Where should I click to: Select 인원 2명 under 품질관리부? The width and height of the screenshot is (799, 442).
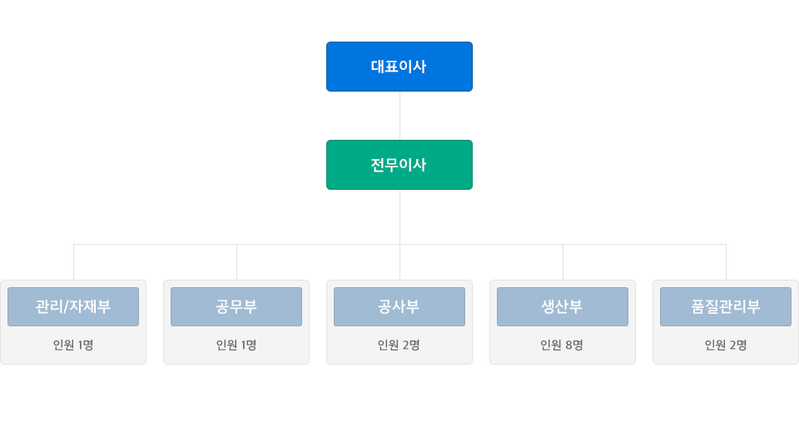point(726,345)
